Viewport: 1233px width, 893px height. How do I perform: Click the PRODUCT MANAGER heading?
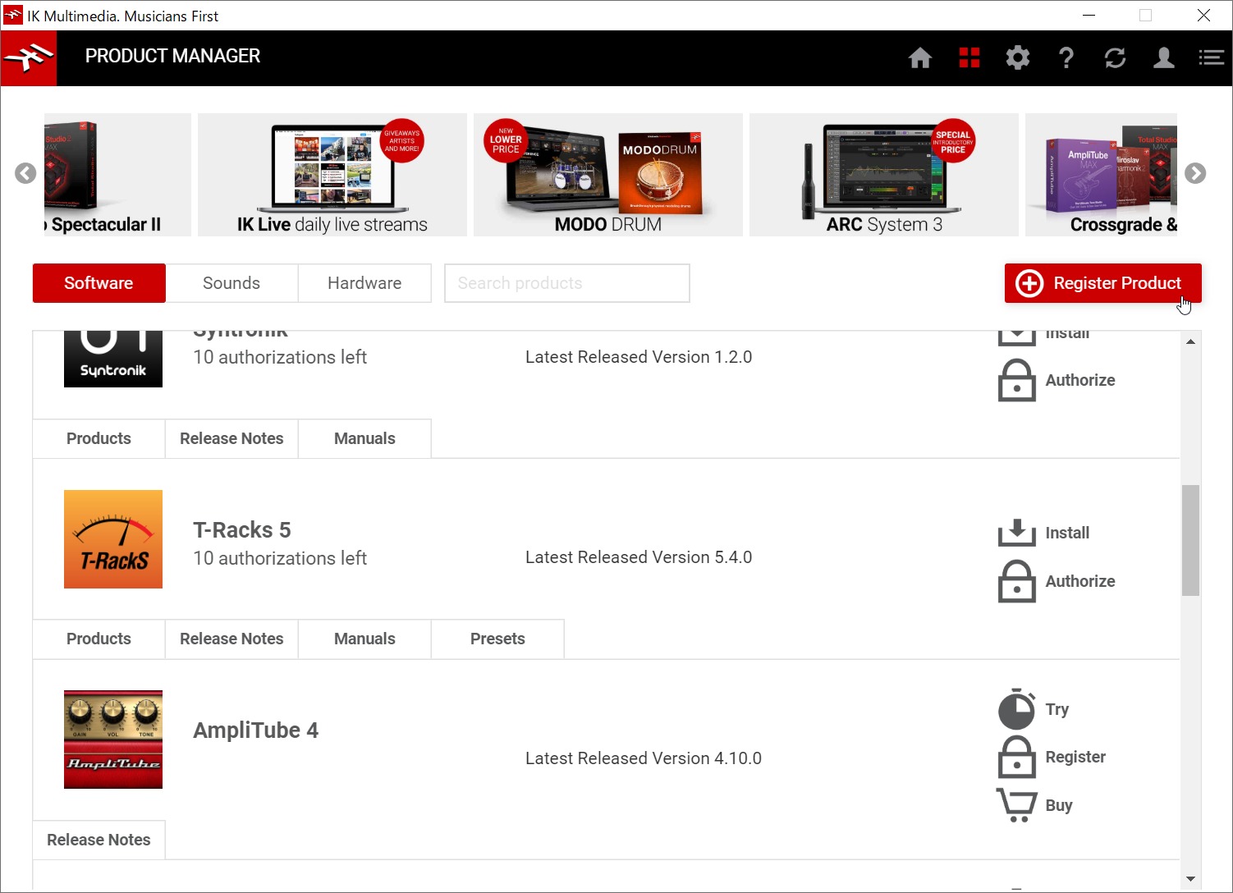coord(172,56)
